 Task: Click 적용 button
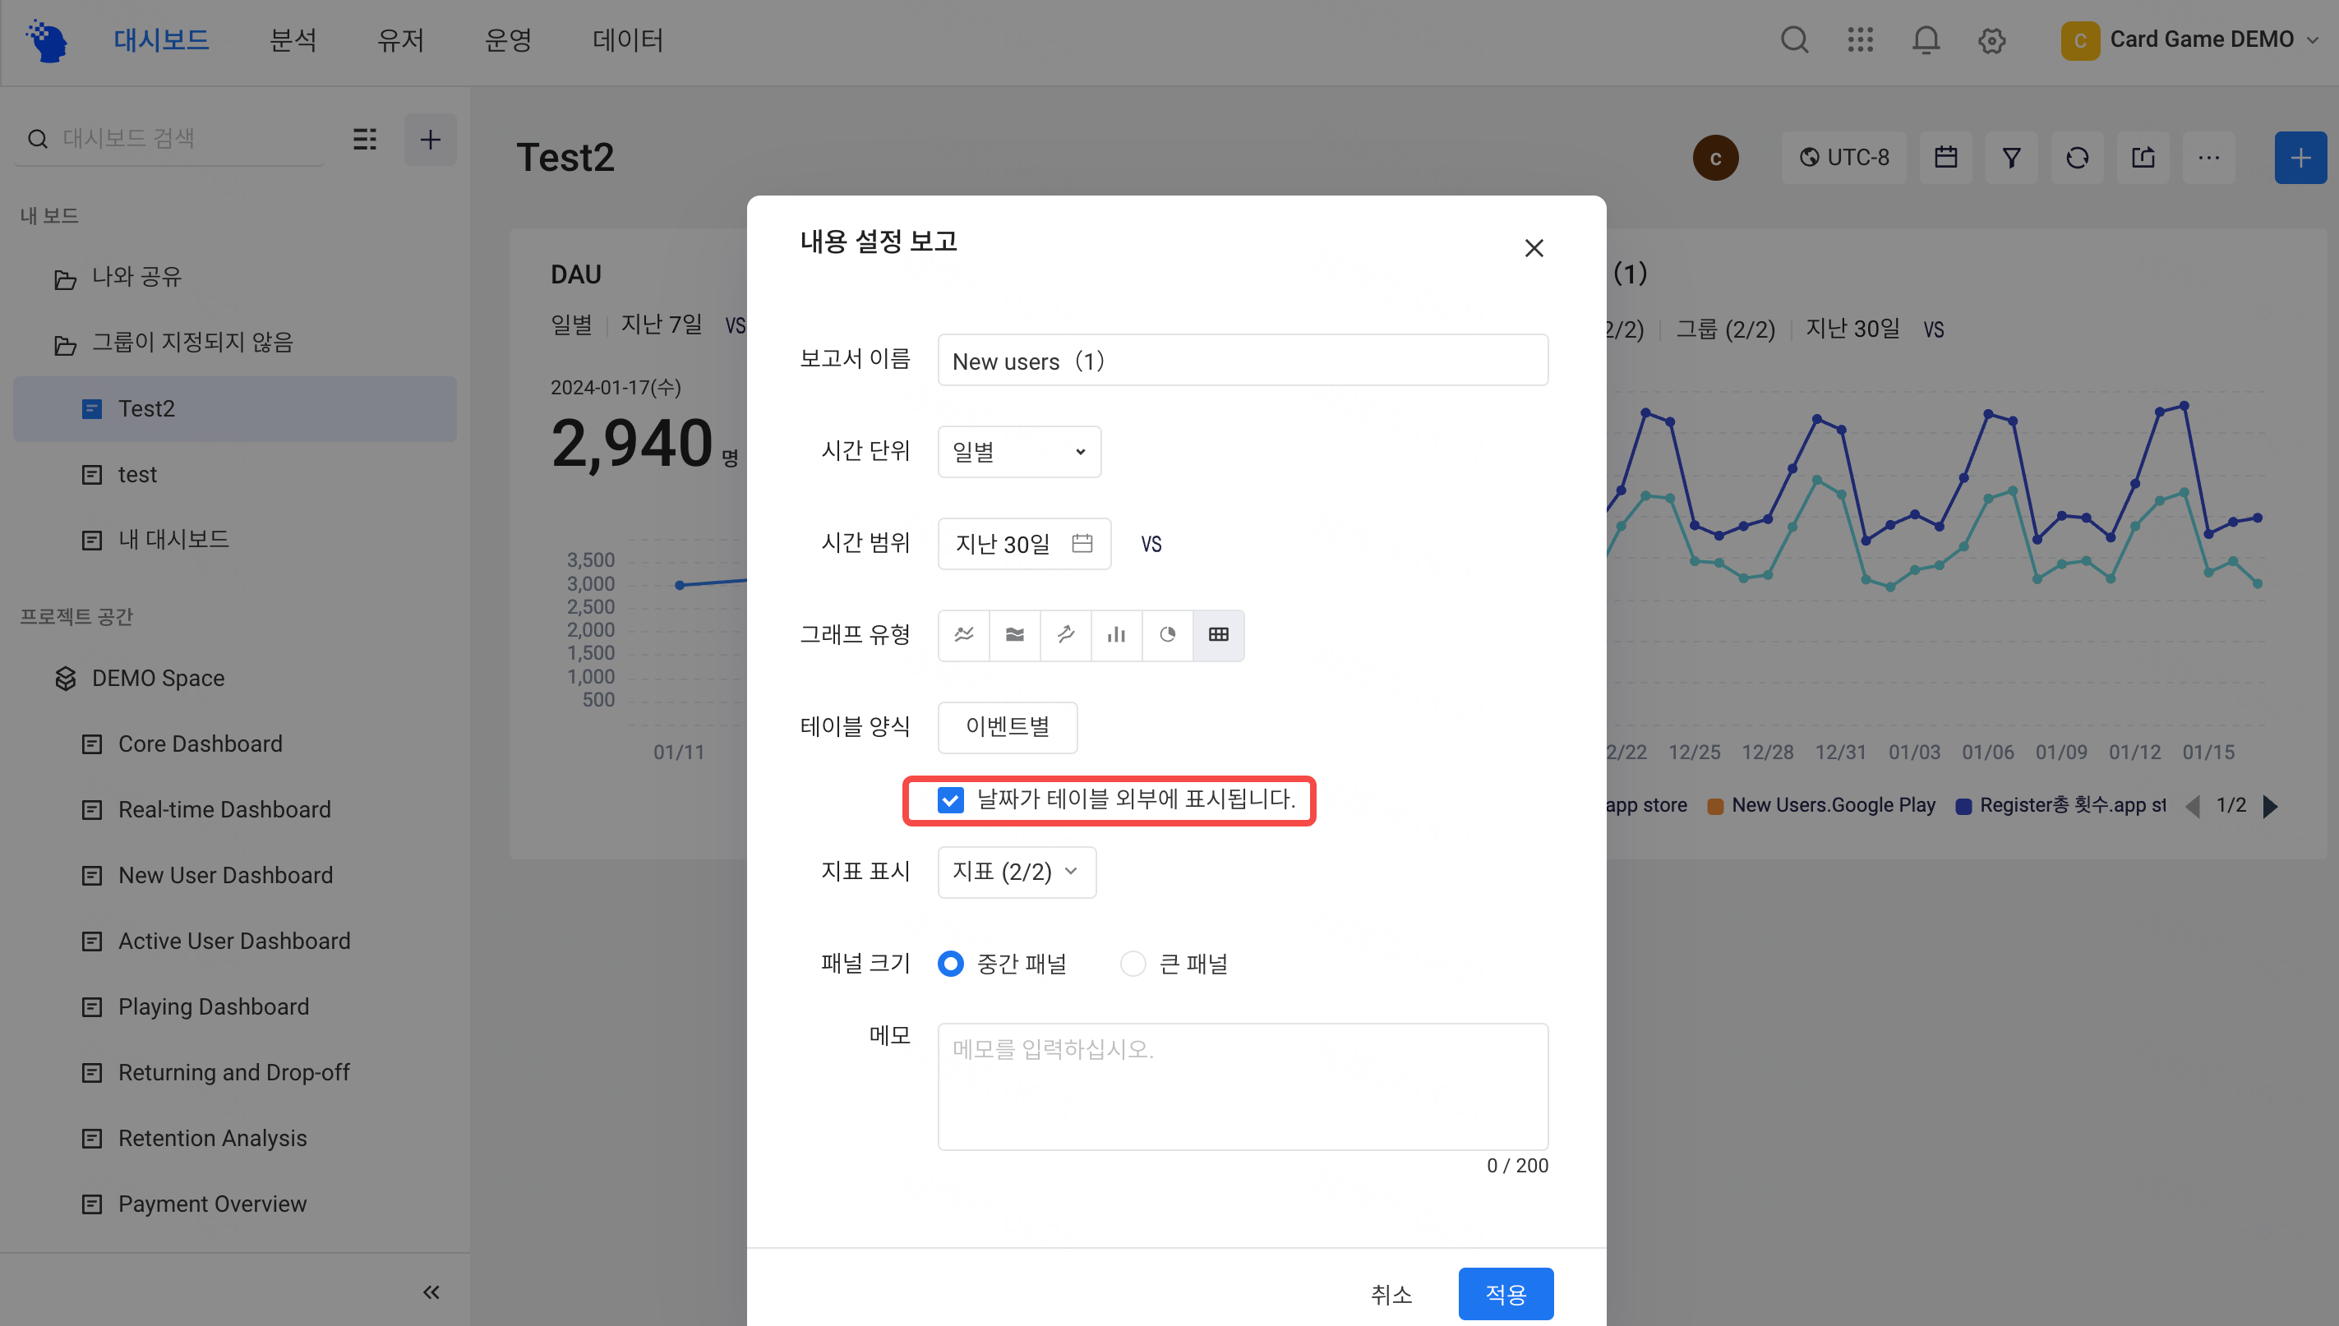tap(1506, 1293)
